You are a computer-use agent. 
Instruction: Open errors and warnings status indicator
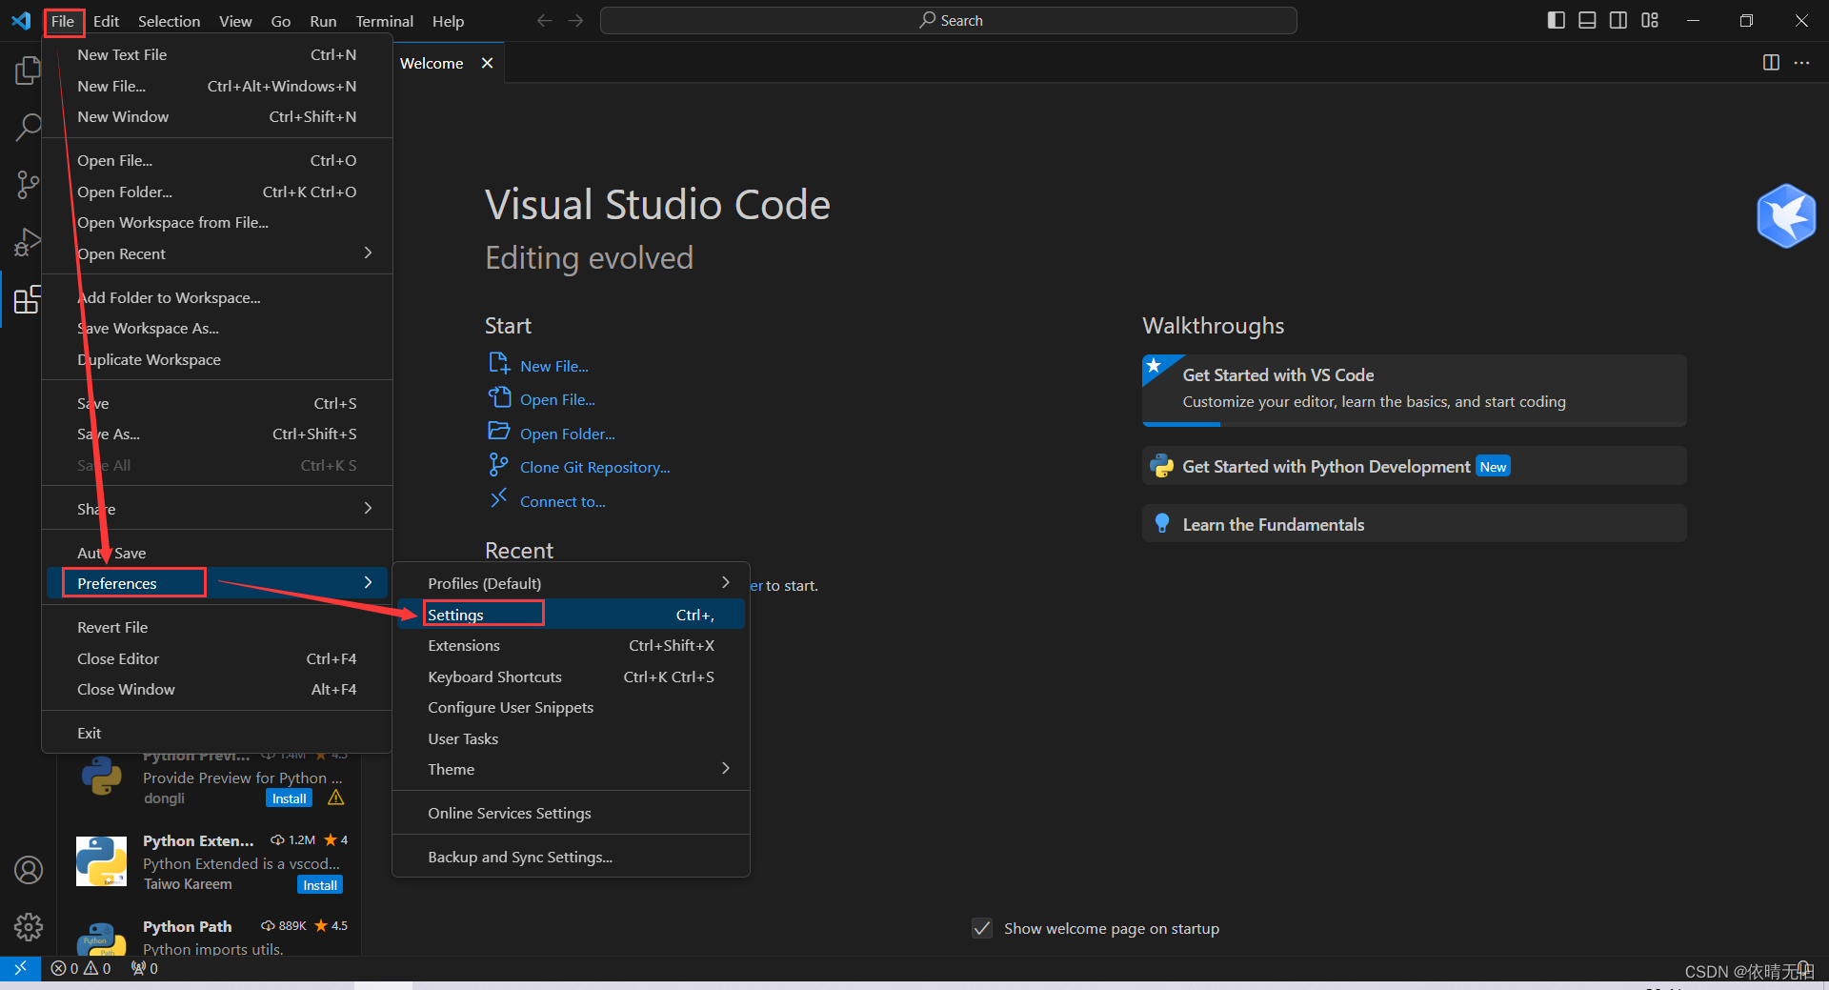point(81,968)
